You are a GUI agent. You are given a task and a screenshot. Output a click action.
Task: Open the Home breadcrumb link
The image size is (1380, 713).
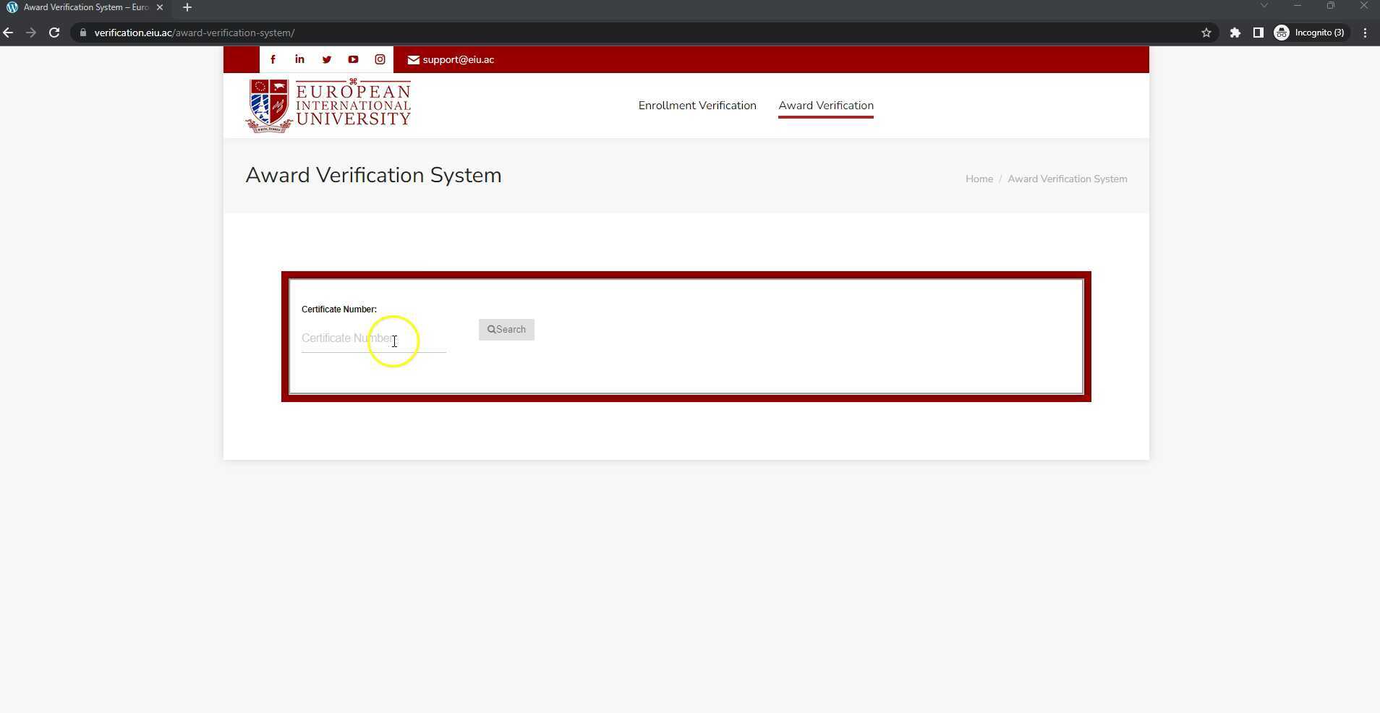[979, 179]
